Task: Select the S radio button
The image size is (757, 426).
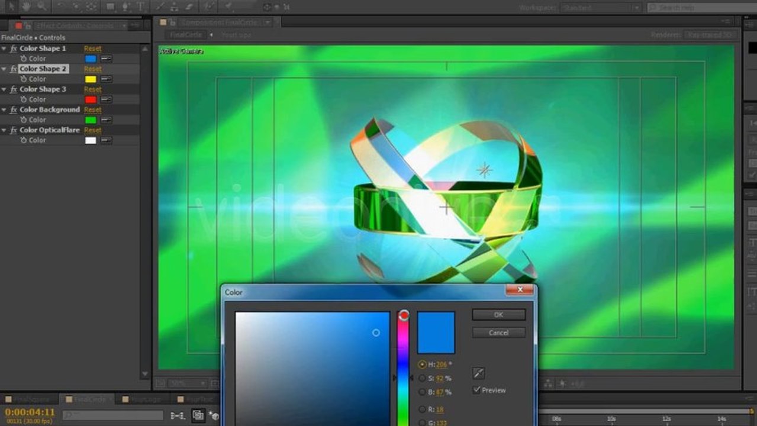Action: coord(422,378)
